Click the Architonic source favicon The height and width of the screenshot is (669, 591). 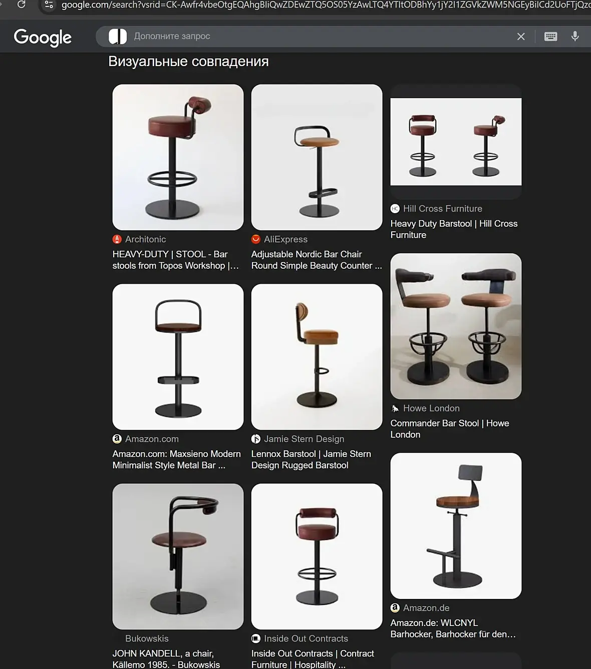117,239
